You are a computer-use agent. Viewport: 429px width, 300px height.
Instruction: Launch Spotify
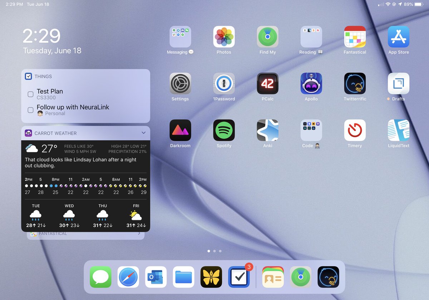pyautogui.click(x=224, y=130)
